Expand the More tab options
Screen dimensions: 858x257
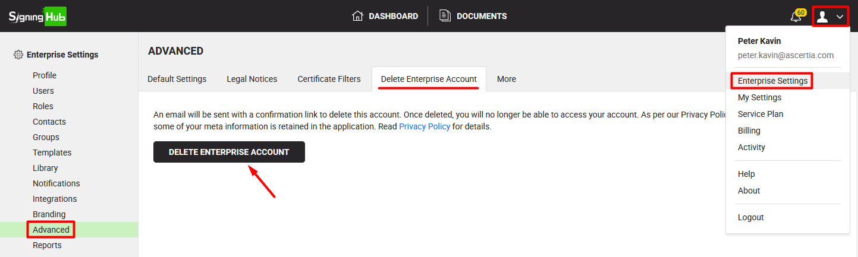pos(506,79)
